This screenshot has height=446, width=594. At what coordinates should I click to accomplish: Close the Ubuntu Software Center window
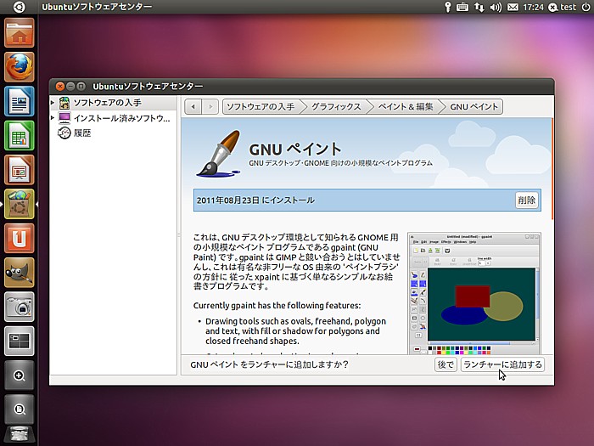[x=60, y=86]
